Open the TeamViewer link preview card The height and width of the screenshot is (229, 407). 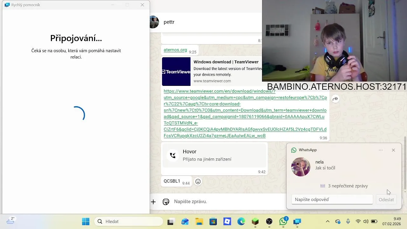click(212, 72)
